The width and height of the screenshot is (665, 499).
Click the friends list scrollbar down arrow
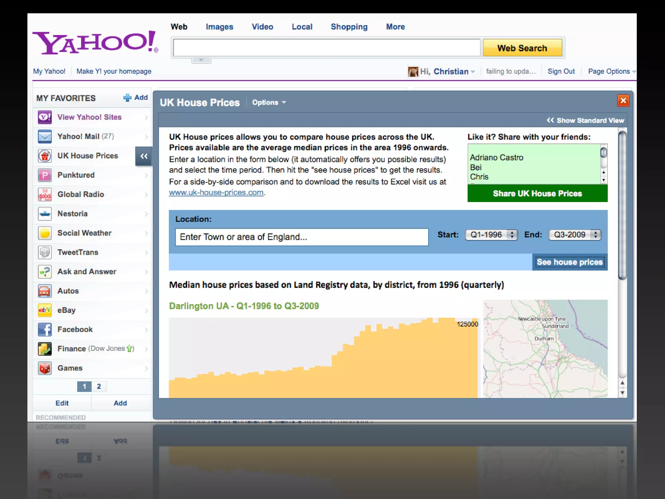[604, 180]
